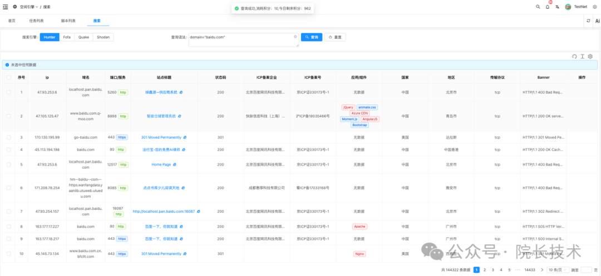The width and height of the screenshot is (601, 276).
Task: Expand the 空间引擎 breadcrumb dropdown
Action: pyautogui.click(x=29, y=7)
